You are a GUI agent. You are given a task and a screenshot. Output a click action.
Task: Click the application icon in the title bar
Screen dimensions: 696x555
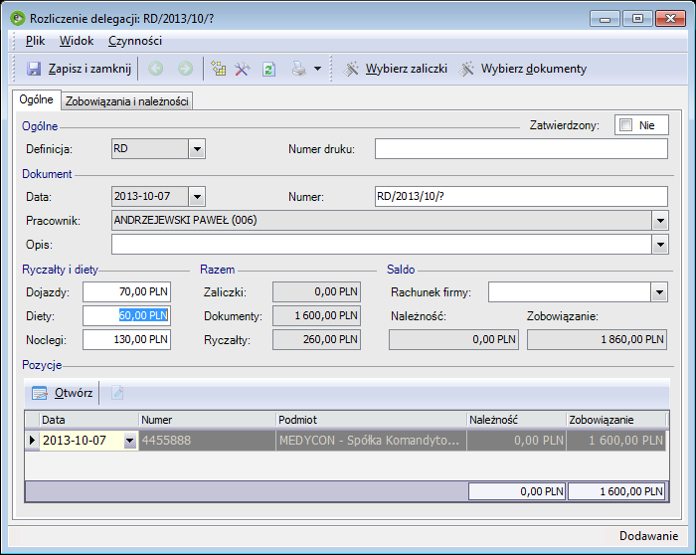18,19
